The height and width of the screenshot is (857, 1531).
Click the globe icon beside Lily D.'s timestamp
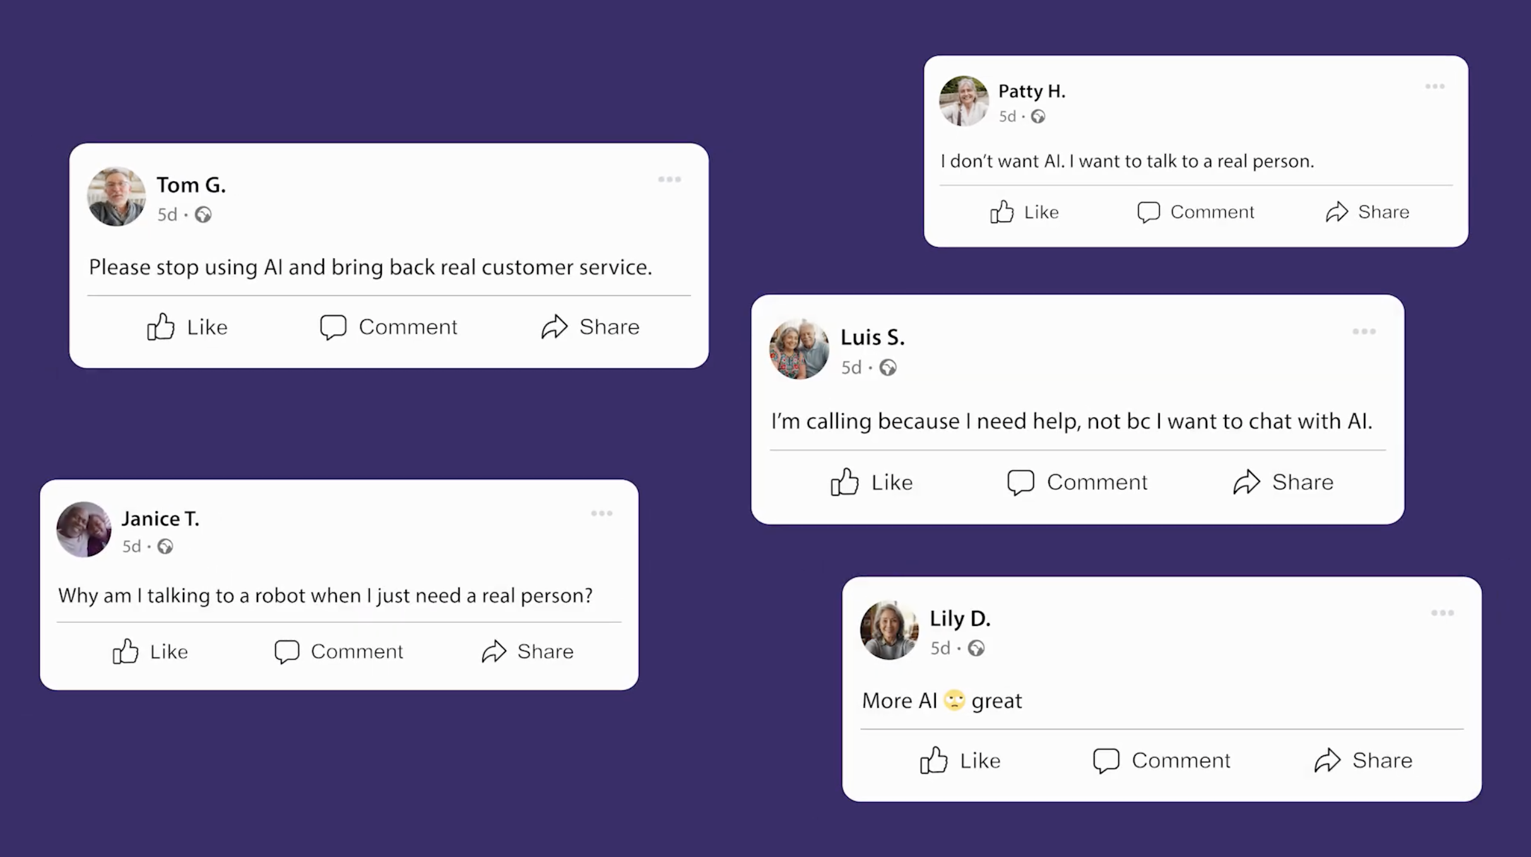click(976, 648)
